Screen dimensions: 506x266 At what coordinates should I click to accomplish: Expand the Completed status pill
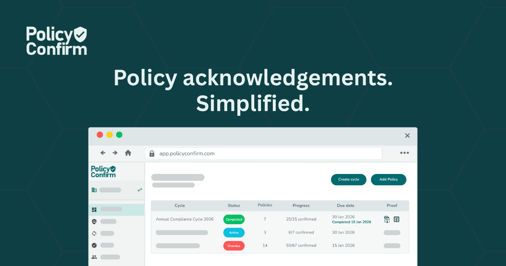point(234,219)
